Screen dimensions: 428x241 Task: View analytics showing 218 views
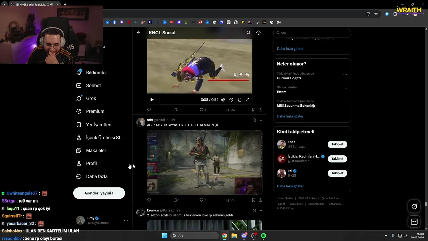pos(231,200)
